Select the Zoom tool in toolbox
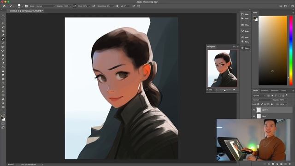295x166 pixels. pos(3,103)
